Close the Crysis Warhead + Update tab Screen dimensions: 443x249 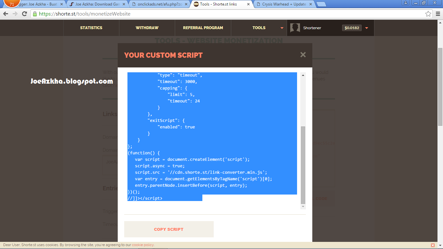311,4
